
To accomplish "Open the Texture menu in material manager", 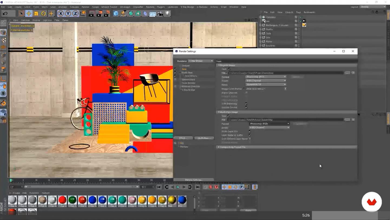I will (x=45, y=193).
